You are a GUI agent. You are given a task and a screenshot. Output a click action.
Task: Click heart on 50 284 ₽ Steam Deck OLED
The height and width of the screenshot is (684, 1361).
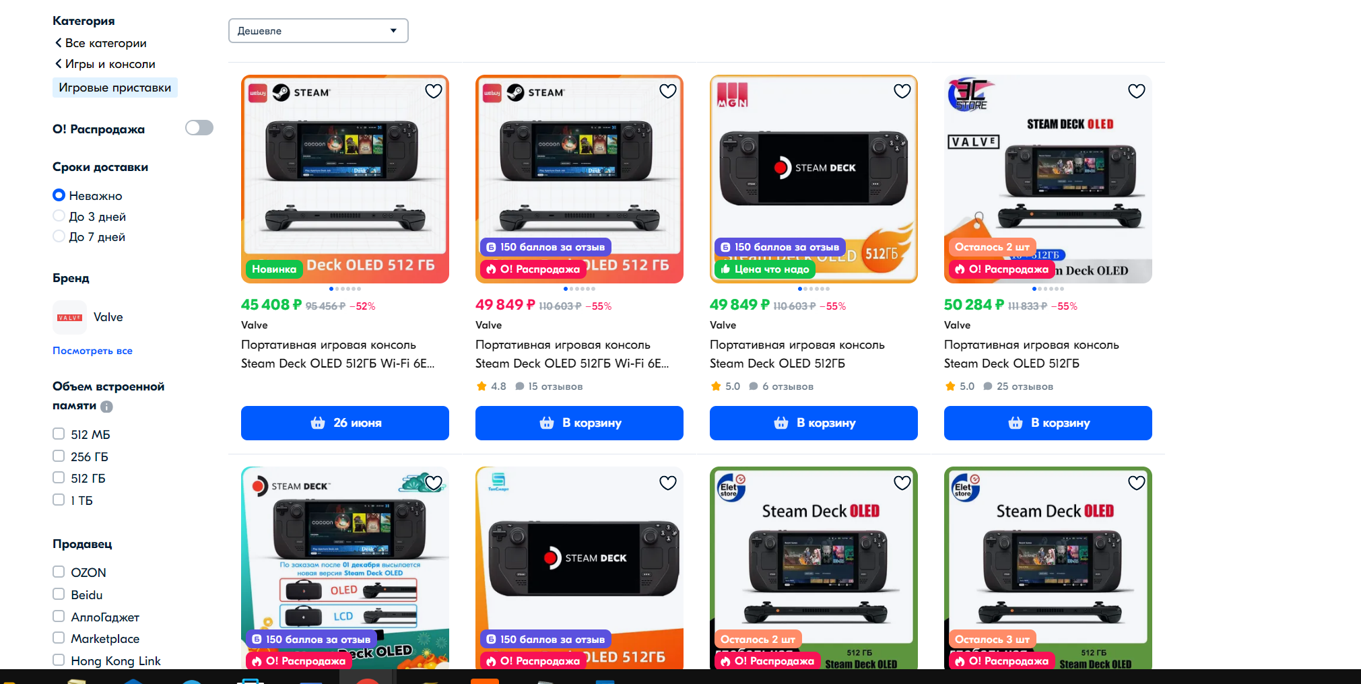point(1137,91)
